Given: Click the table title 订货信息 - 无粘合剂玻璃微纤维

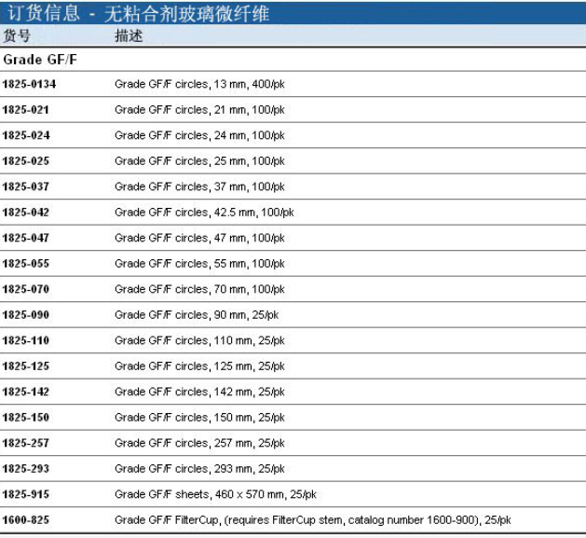Looking at the screenshot, I should 138,13.
